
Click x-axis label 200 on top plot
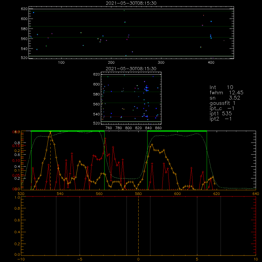111,63
